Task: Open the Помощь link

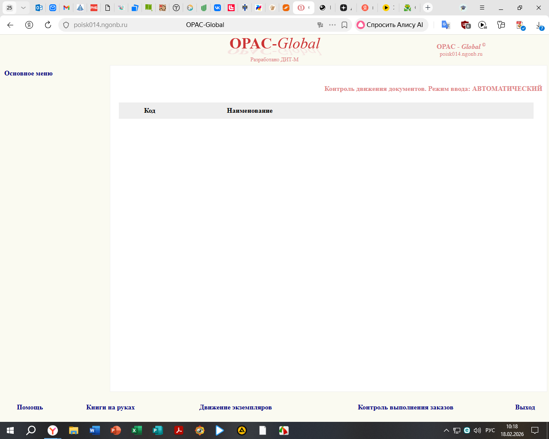Action: click(30, 407)
